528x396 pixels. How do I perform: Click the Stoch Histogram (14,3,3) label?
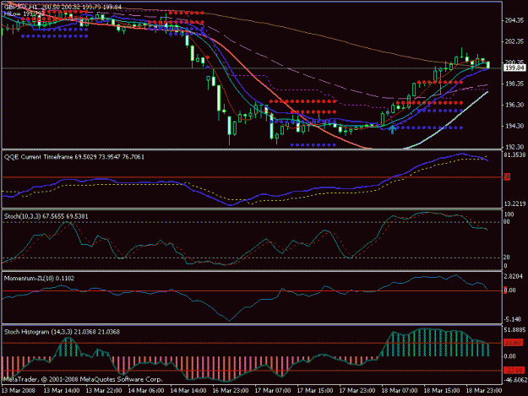(x=62, y=332)
